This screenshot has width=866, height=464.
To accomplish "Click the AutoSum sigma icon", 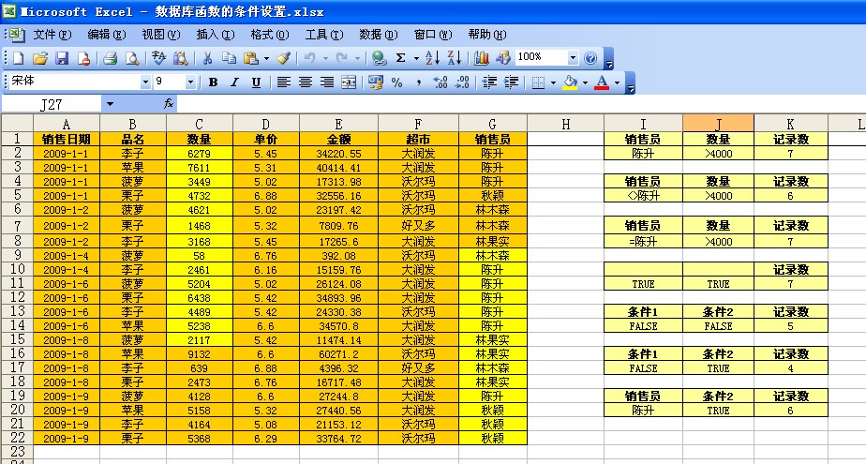I will click(x=401, y=58).
